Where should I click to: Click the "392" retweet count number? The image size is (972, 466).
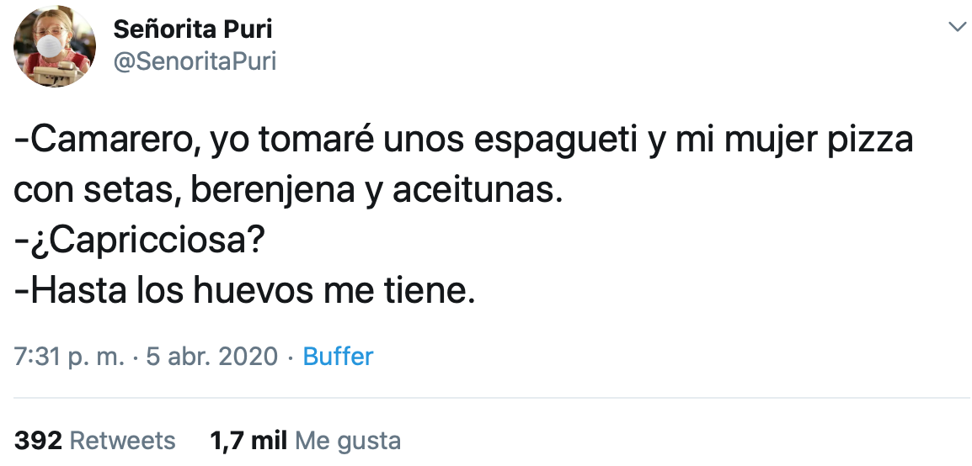pos(37,440)
